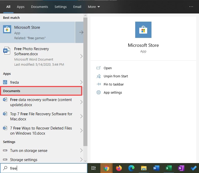
Task: Switch to the All tab
Action: (8, 7)
